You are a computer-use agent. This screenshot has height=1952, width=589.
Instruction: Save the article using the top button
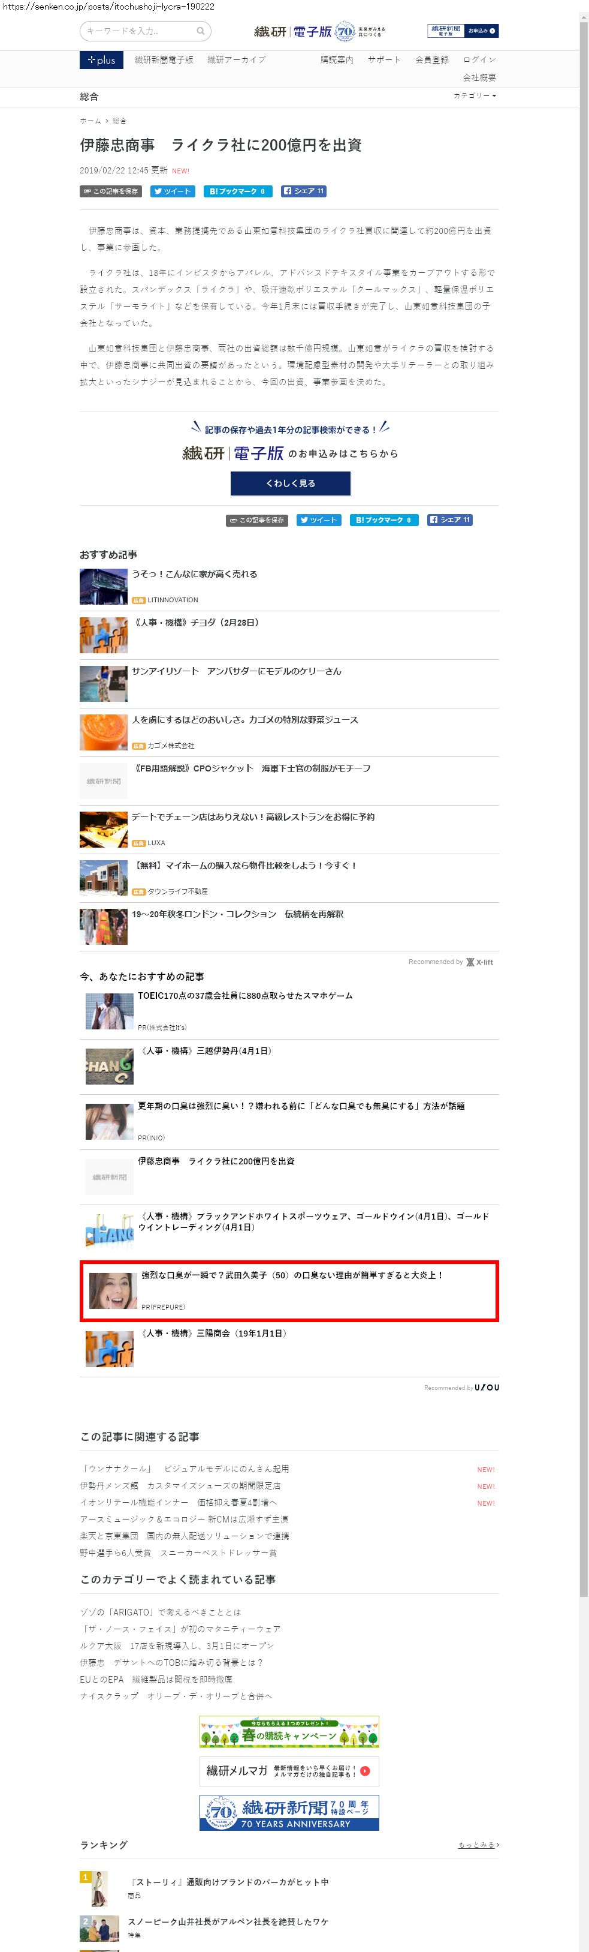click(x=111, y=191)
